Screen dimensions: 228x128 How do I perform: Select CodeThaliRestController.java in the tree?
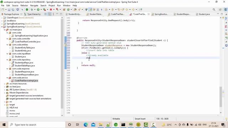click(27, 42)
